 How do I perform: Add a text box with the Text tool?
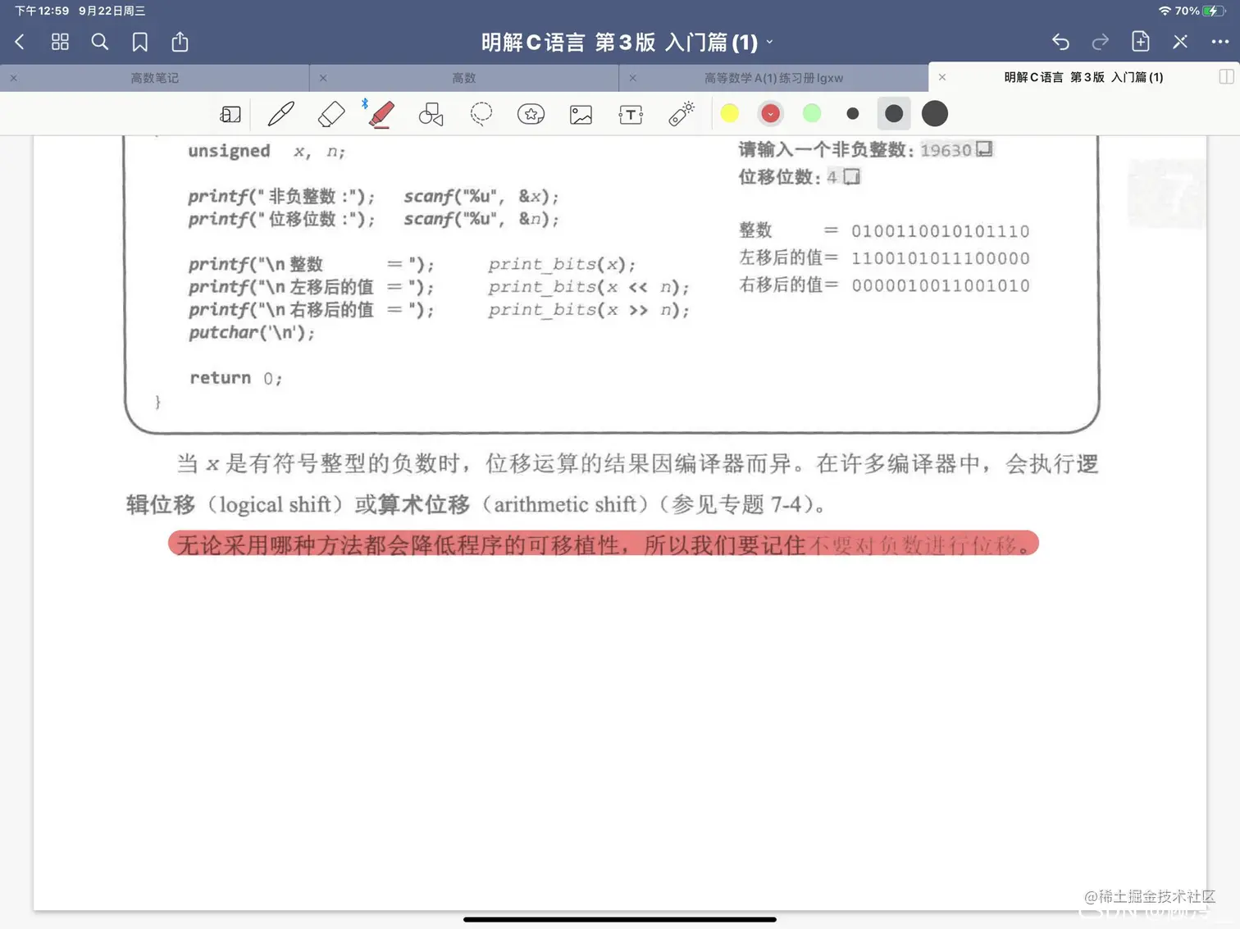tap(630, 114)
